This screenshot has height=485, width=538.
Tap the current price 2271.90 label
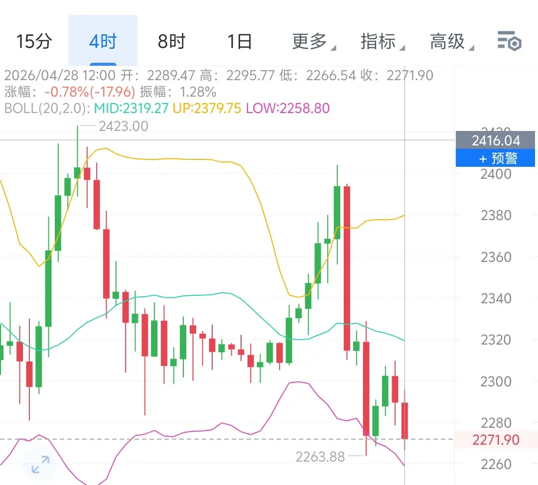(496, 440)
